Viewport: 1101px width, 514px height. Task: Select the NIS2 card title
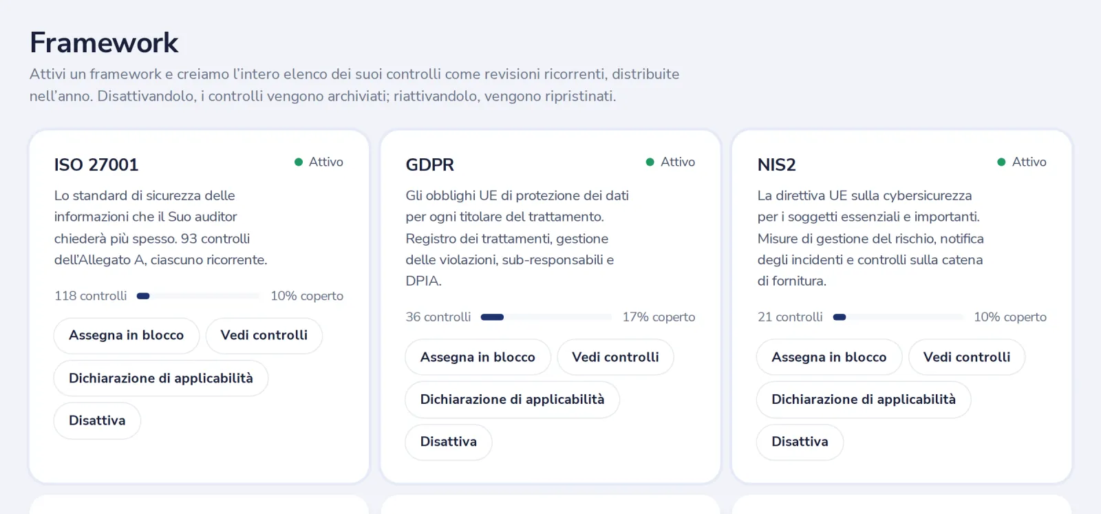tap(776, 165)
